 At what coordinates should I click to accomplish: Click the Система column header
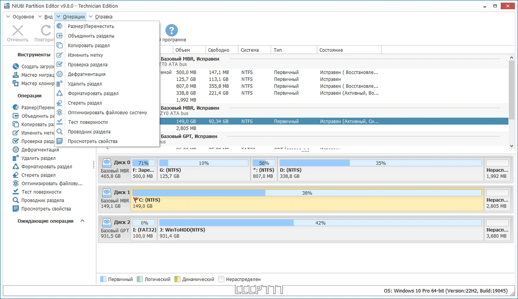[254, 50]
